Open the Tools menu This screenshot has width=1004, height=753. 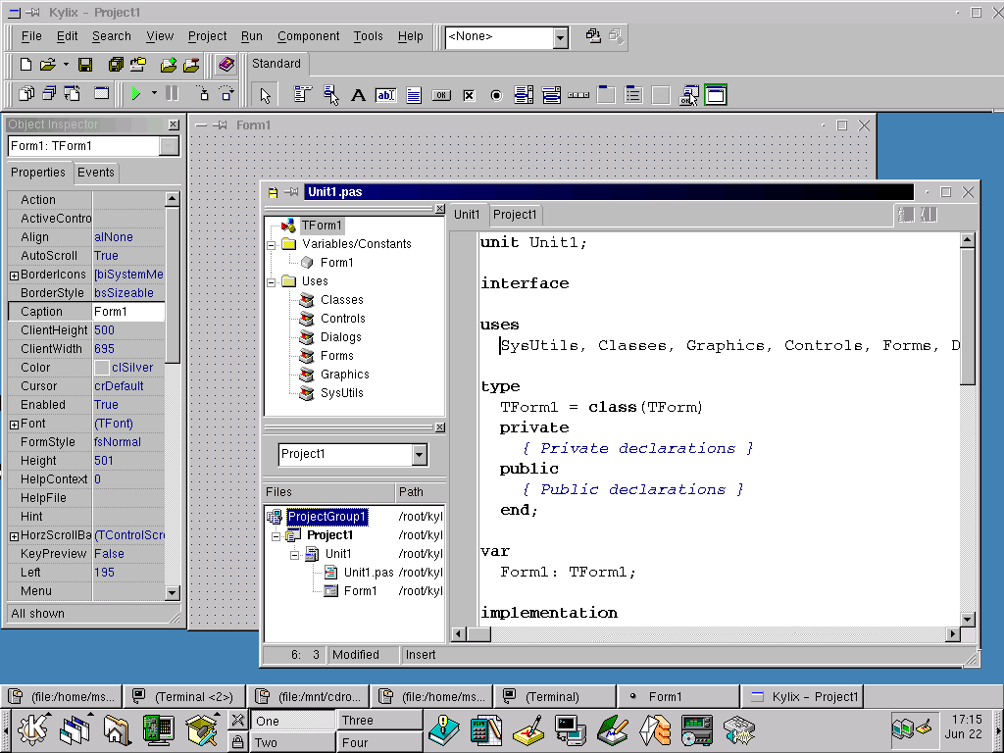369,36
